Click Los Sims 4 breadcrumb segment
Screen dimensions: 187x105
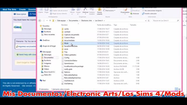coord(99,21)
